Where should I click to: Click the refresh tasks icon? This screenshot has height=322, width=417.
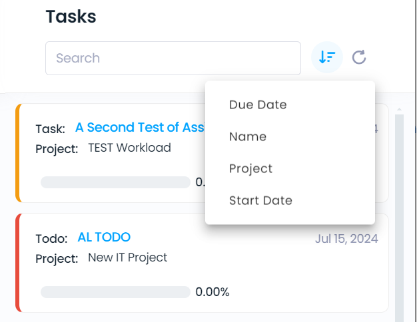[359, 57]
